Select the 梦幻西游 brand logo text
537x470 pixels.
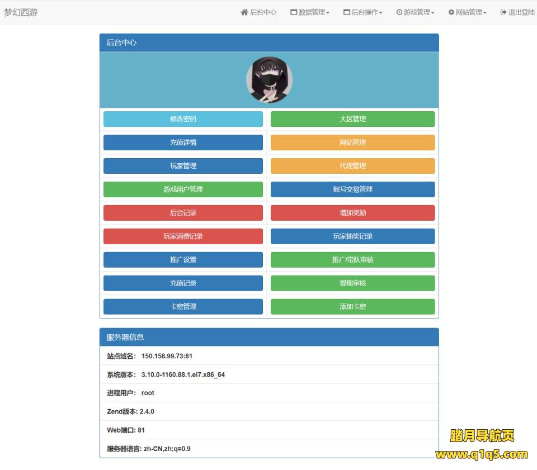tap(20, 12)
